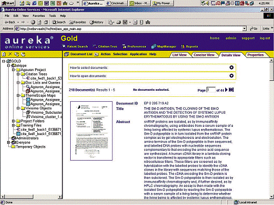
Task: Open Help menu in Document List bar
Action: [x=153, y=54]
